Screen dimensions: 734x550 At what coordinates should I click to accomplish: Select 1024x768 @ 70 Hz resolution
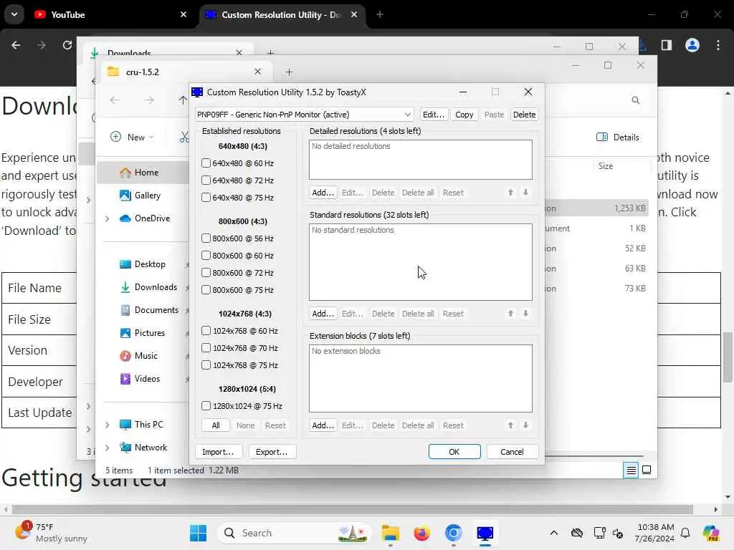[206, 348]
